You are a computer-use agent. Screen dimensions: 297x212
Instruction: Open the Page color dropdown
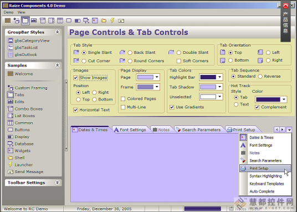pos(157,77)
